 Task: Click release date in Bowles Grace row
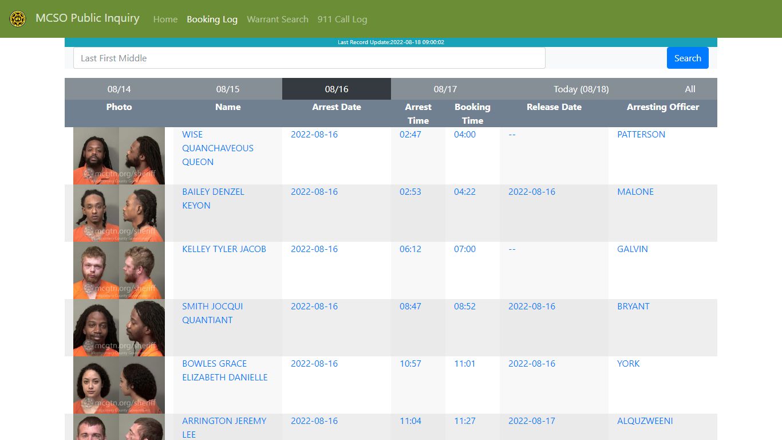[x=532, y=363]
